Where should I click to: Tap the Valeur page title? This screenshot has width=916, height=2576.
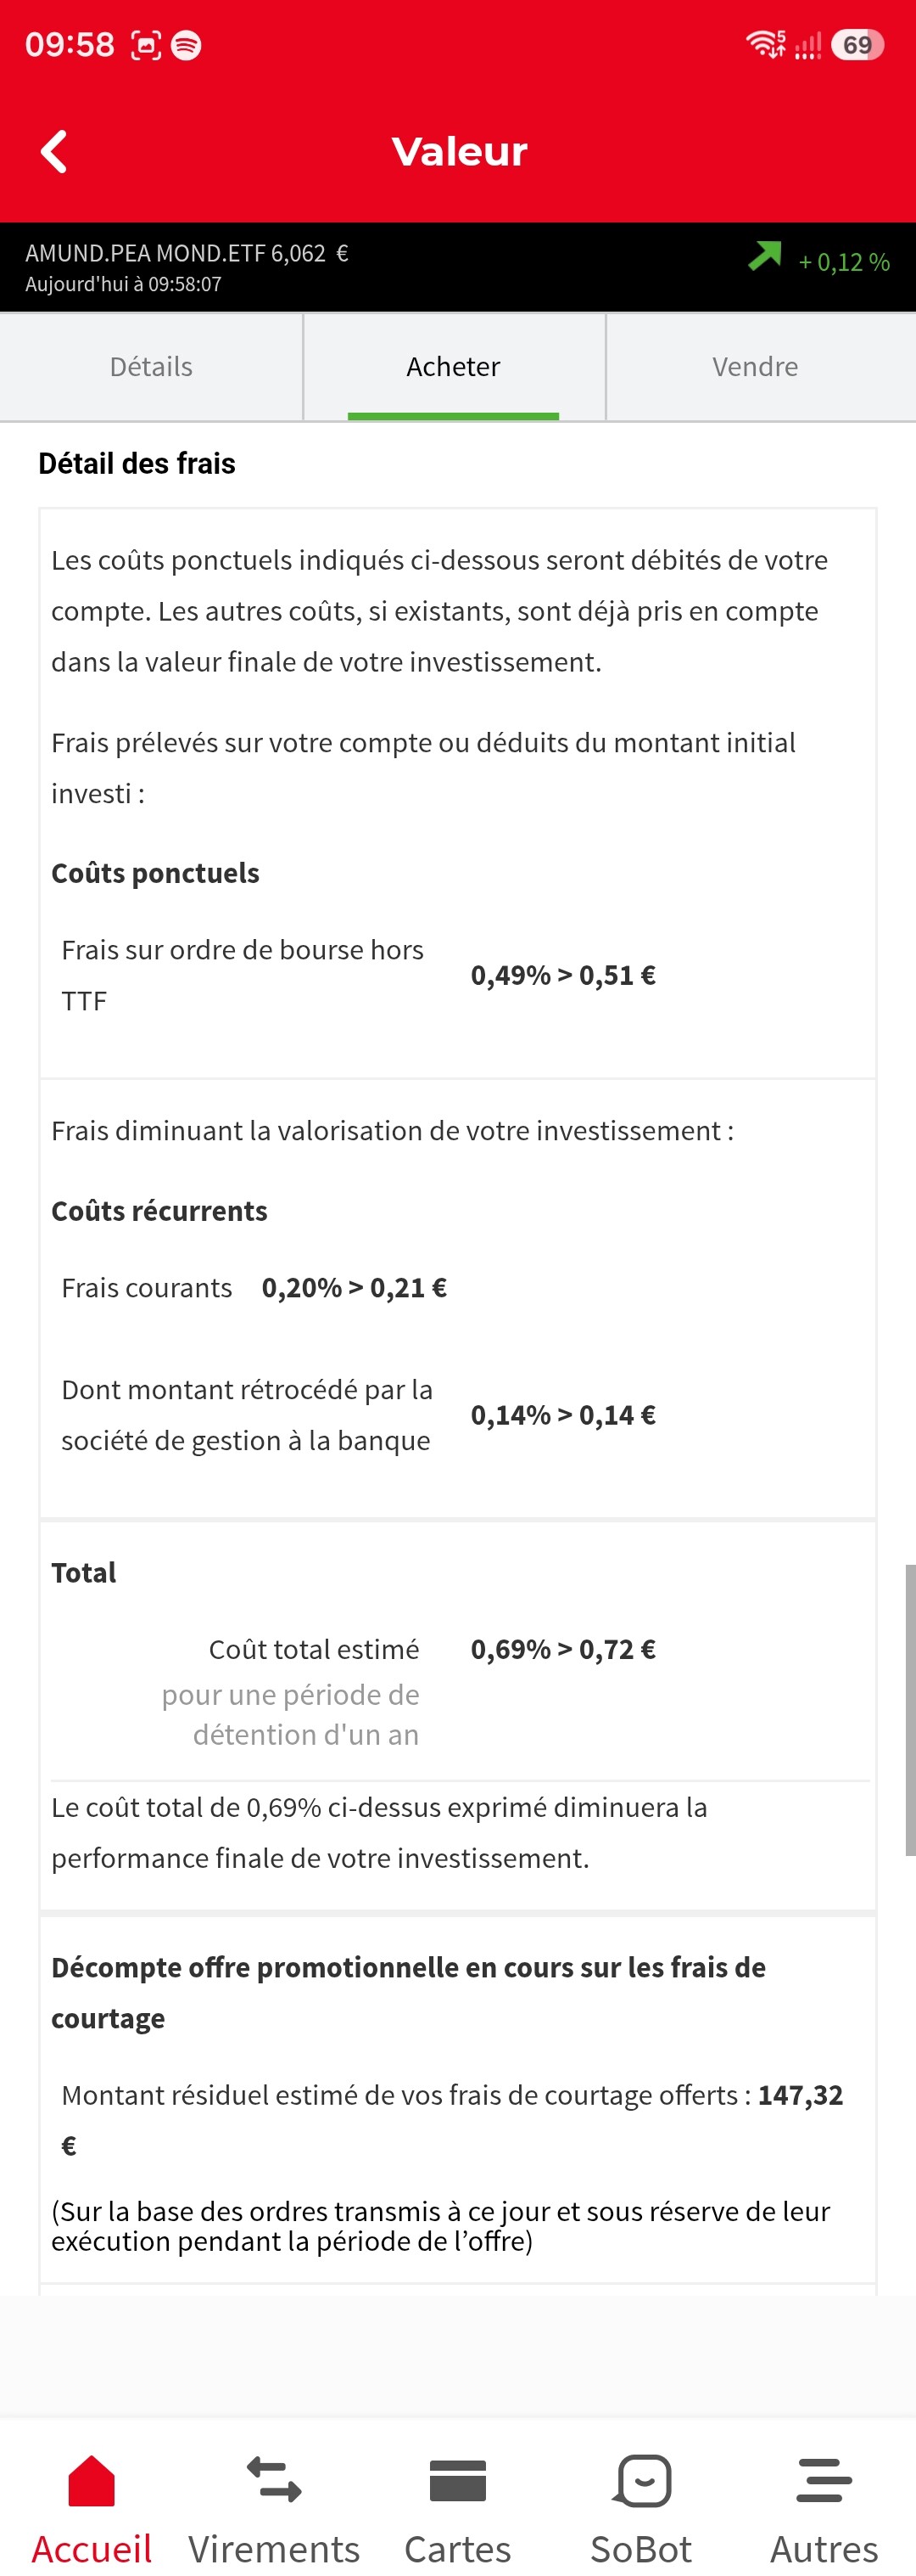pyautogui.click(x=460, y=152)
